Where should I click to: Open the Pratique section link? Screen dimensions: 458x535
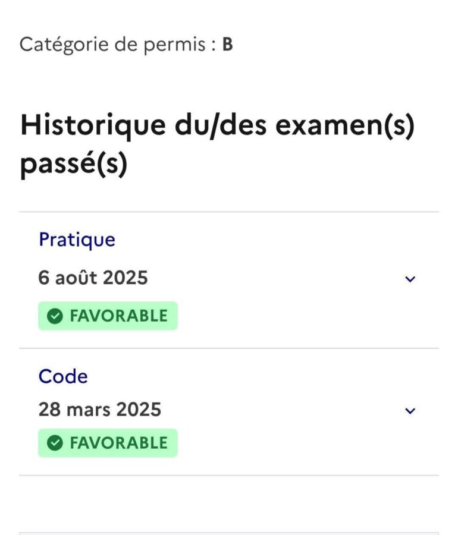(77, 240)
